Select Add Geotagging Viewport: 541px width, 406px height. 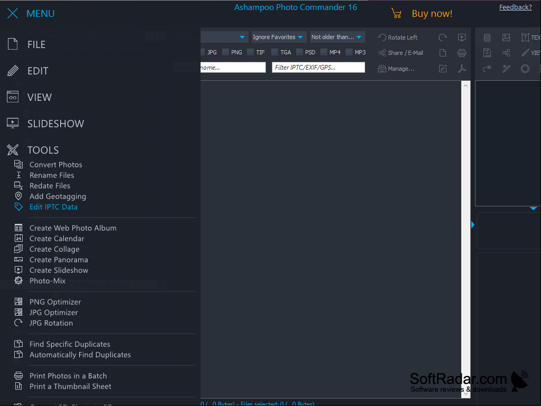[x=58, y=196]
